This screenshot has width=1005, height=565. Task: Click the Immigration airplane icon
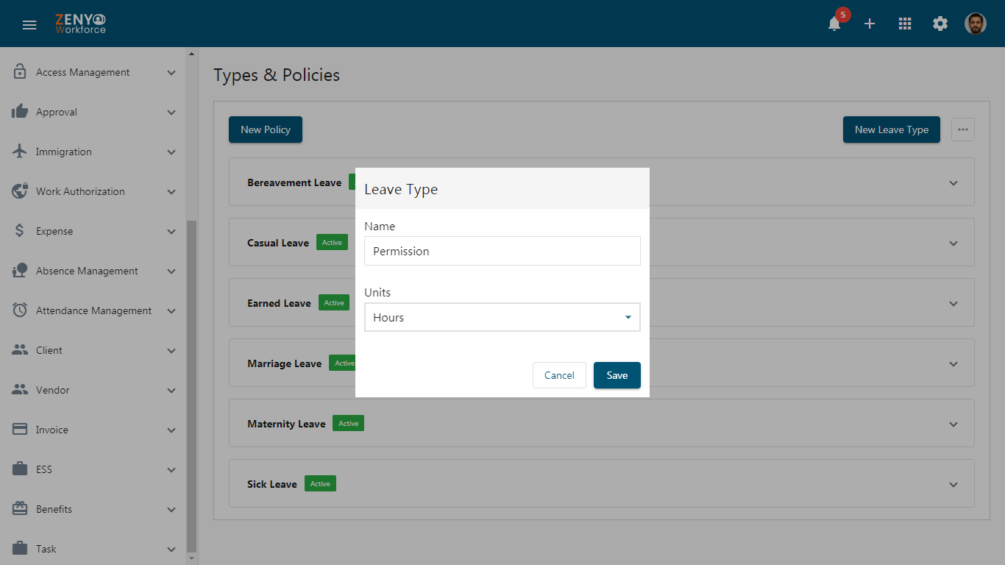tap(20, 152)
